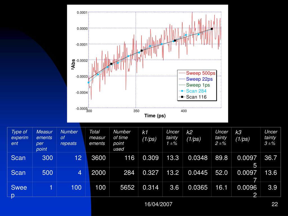Click the slide number 22
This screenshot has height=216, width=288.
click(x=274, y=204)
